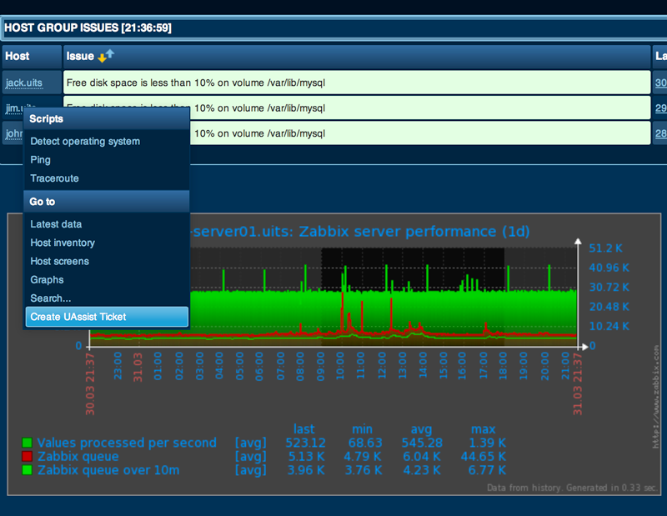The height and width of the screenshot is (516, 667).
Task: Click the Zabbix server performance graph title
Action: pos(361,232)
